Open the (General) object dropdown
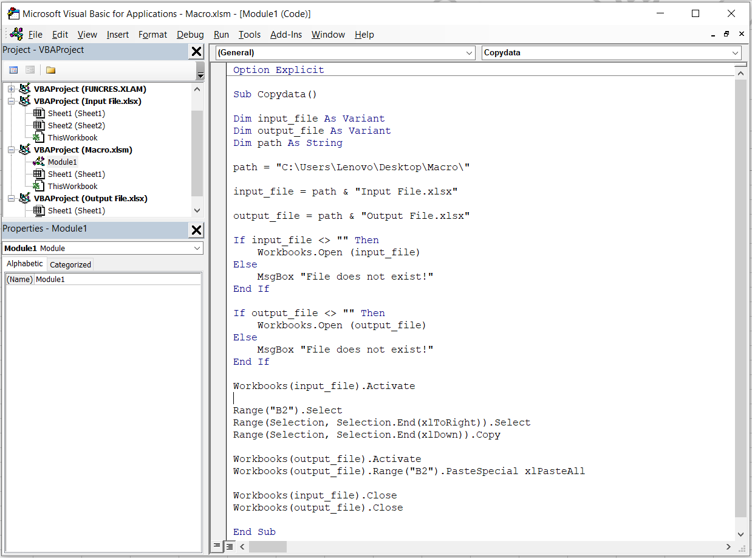The image size is (752, 558). coord(469,53)
